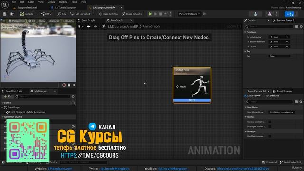Open the Diff dropdown
The height and width of the screenshot is (171, 304).
tap(46, 14)
